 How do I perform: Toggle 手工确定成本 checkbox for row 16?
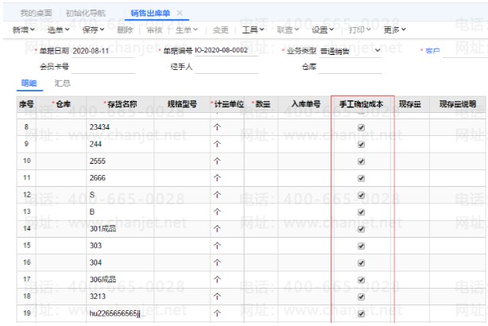click(x=362, y=263)
